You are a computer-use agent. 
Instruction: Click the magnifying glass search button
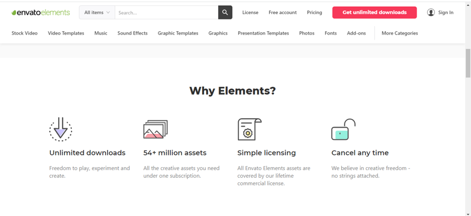pos(225,13)
